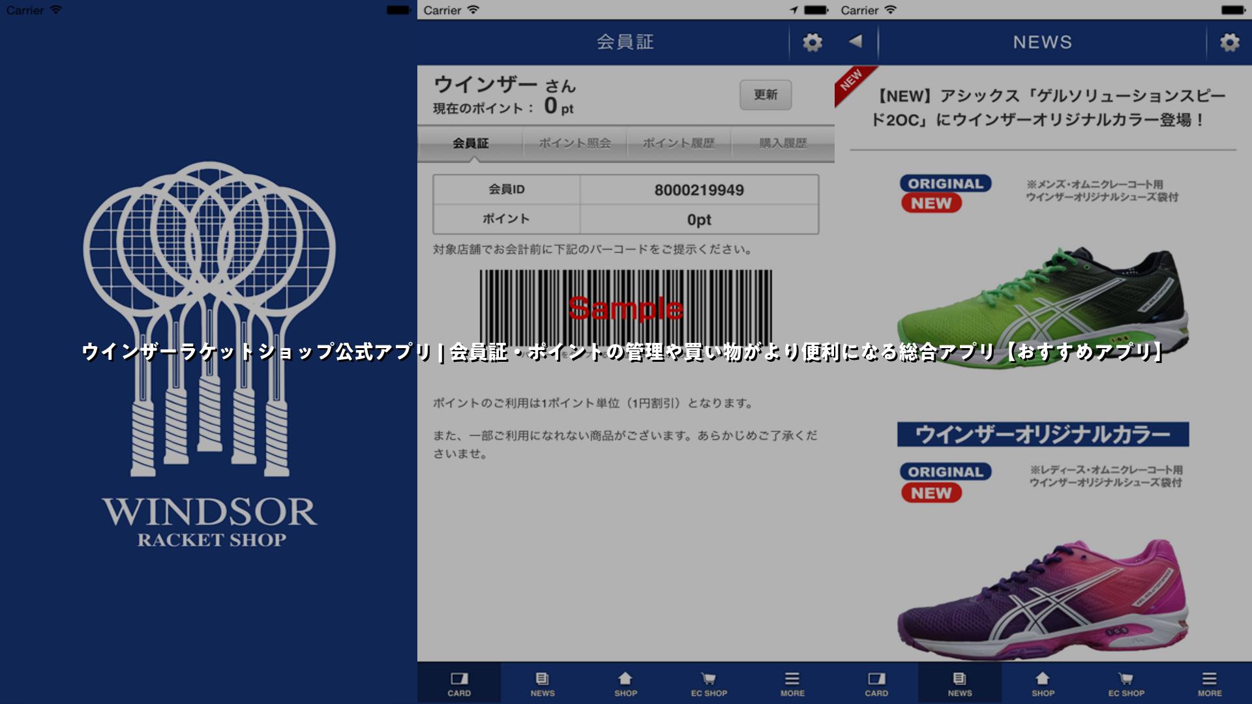Viewport: 1252px width, 704px height.
Task: Tap the 会員ID label cell
Action: 507,190
